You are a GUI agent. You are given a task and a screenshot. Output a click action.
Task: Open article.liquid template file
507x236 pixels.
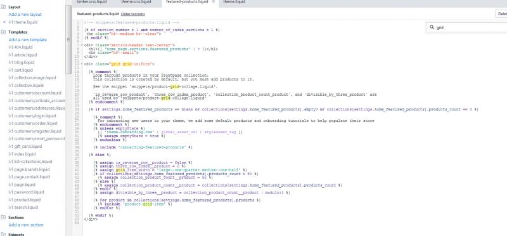23,55
